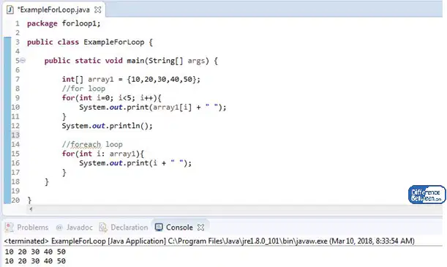This screenshot has height=267, width=447.
Task: Open the Problems view tab
Action: [x=27, y=227]
